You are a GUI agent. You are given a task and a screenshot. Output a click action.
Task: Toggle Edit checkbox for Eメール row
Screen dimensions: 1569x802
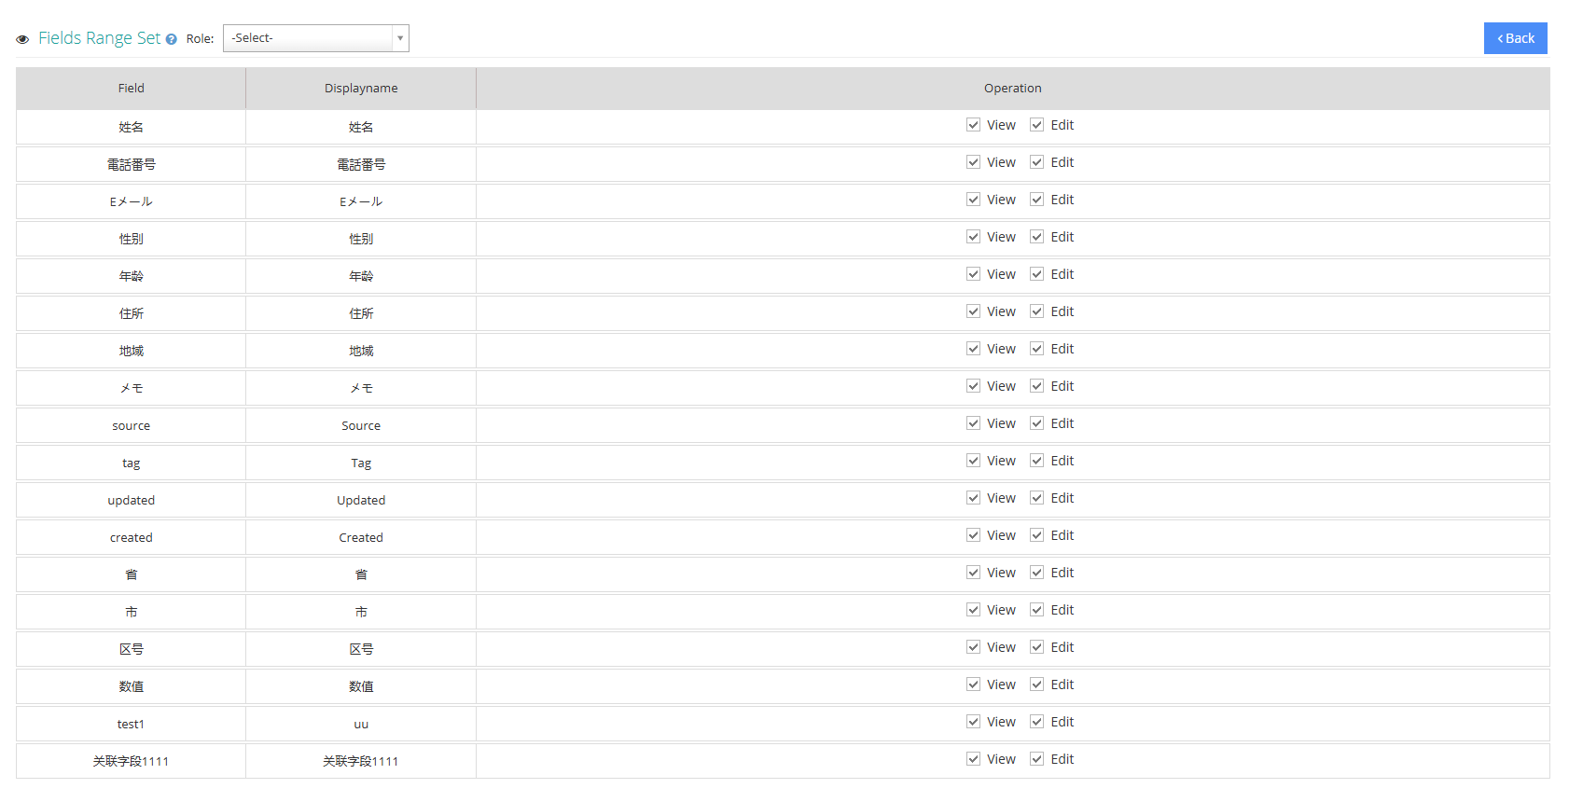click(x=1036, y=200)
